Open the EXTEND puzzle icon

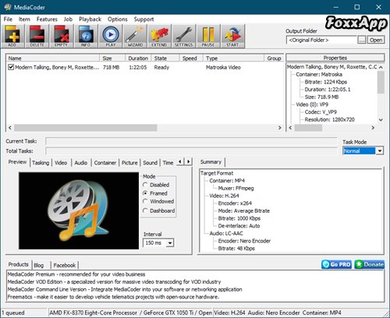tap(159, 36)
